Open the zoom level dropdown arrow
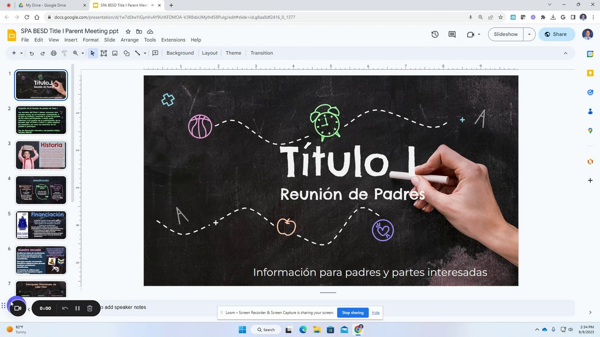600x337 pixels. tap(82, 53)
